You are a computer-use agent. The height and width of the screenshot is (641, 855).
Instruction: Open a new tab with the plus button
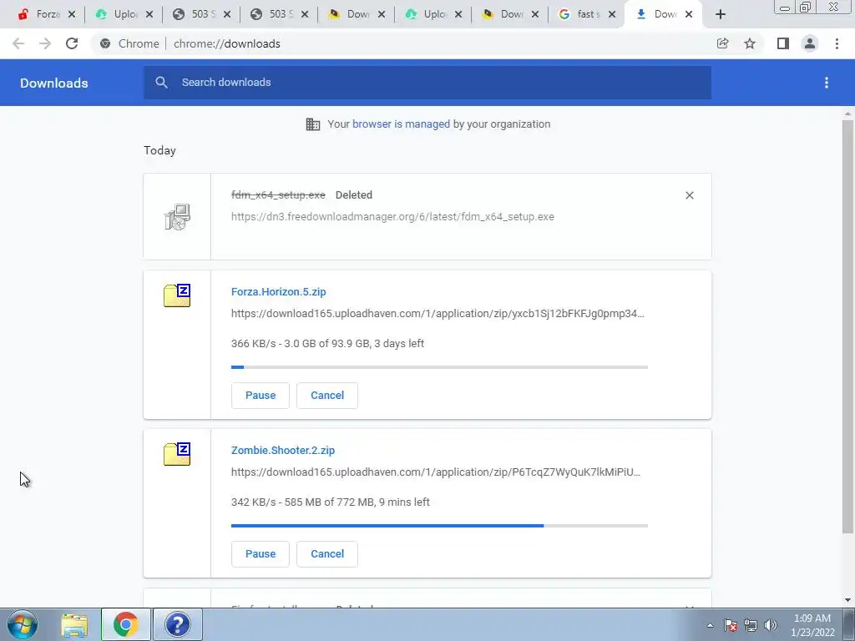pyautogui.click(x=721, y=15)
